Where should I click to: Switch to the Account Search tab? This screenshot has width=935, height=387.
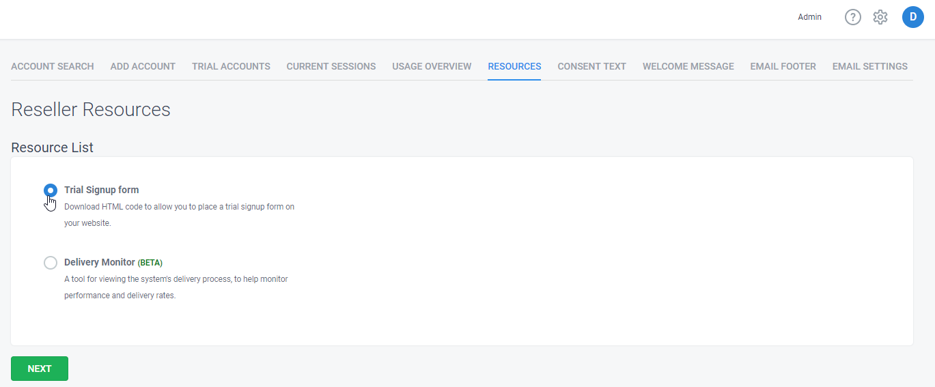(53, 66)
